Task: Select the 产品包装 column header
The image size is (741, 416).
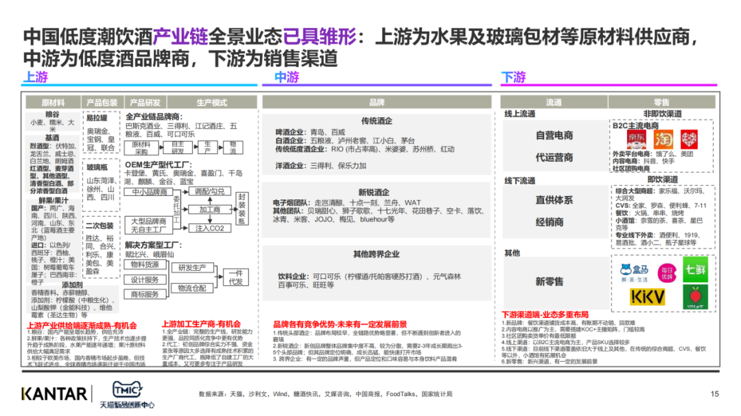Action: click(102, 103)
